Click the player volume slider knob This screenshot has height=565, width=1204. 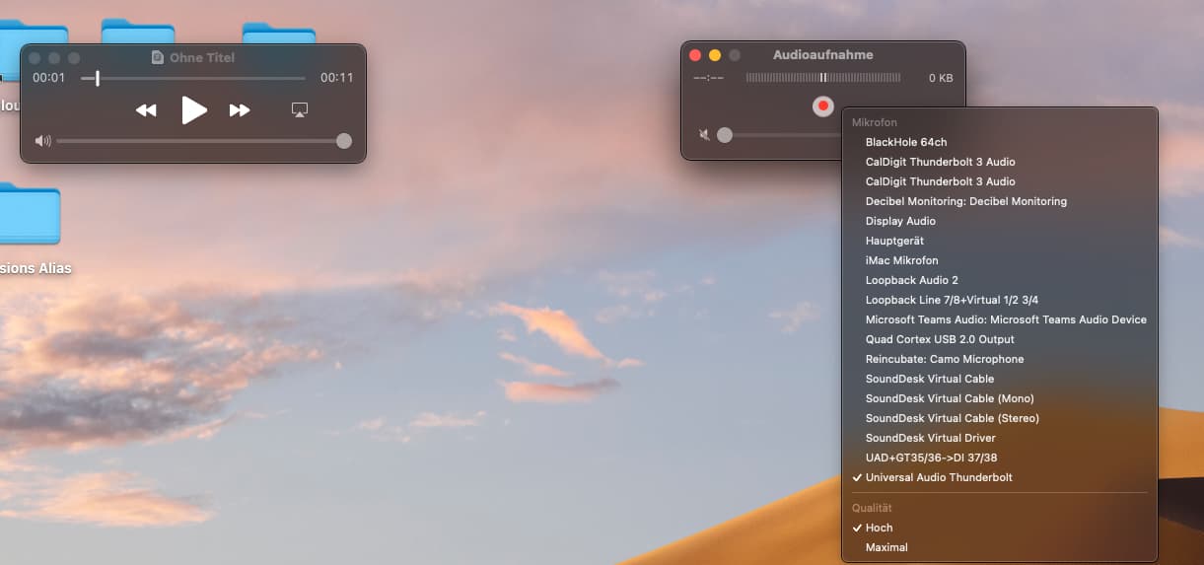coord(344,141)
